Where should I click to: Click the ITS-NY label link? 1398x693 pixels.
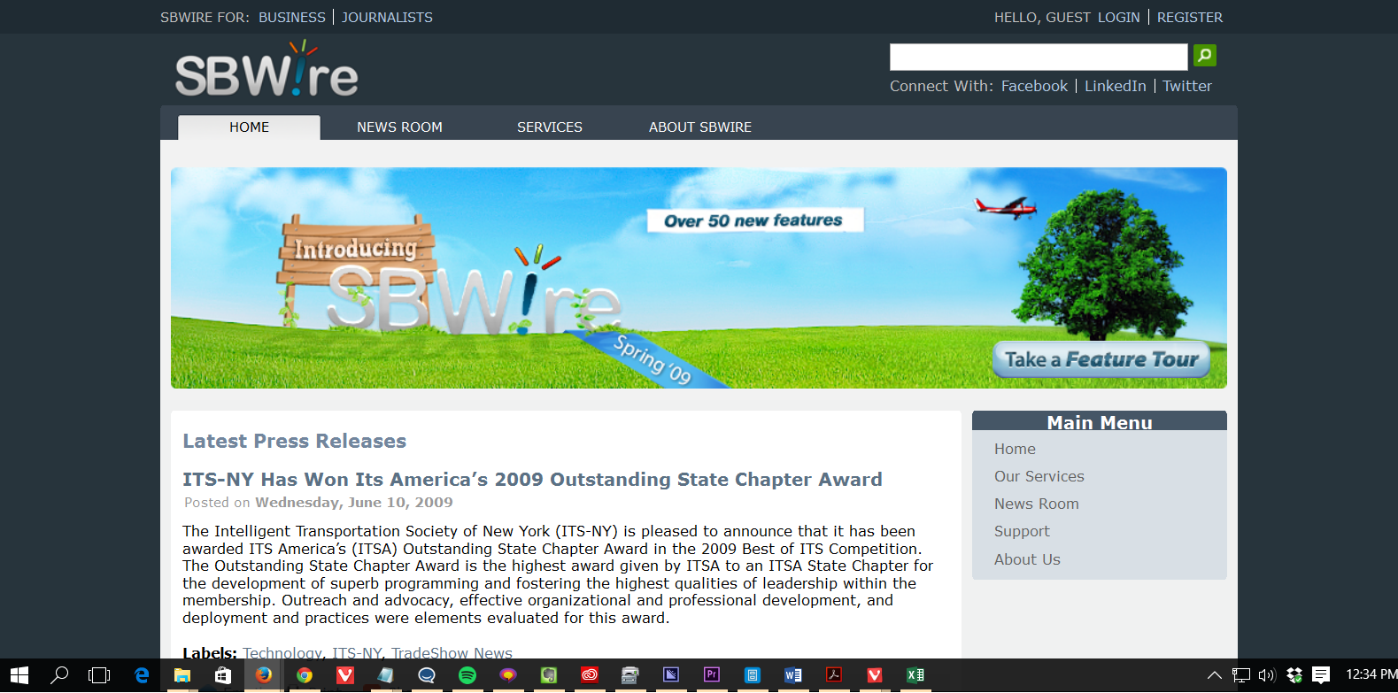pyautogui.click(x=357, y=652)
